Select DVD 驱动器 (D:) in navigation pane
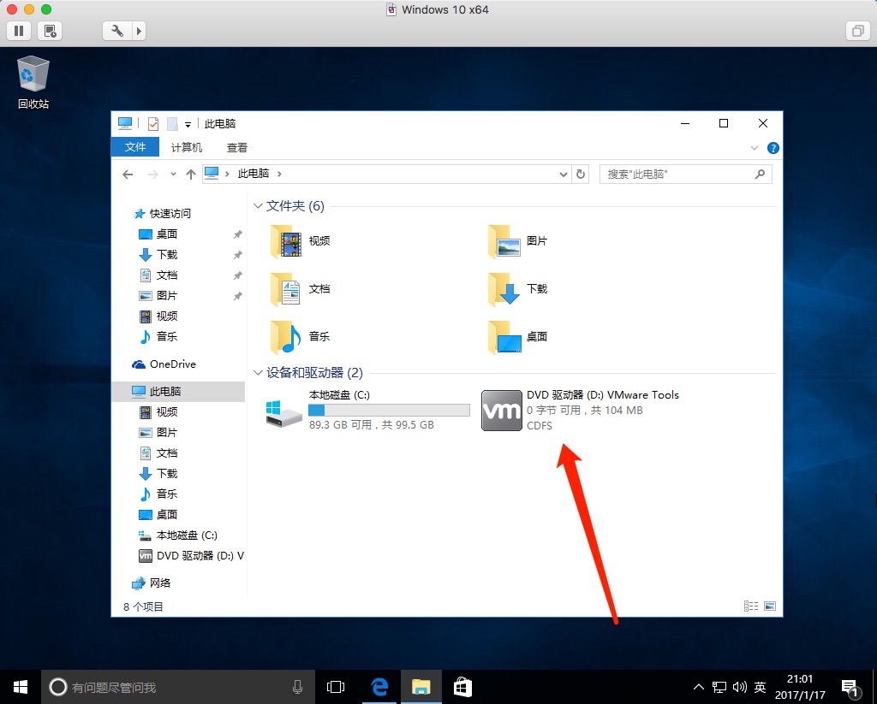Image resolution: width=877 pixels, height=704 pixels. tap(191, 556)
